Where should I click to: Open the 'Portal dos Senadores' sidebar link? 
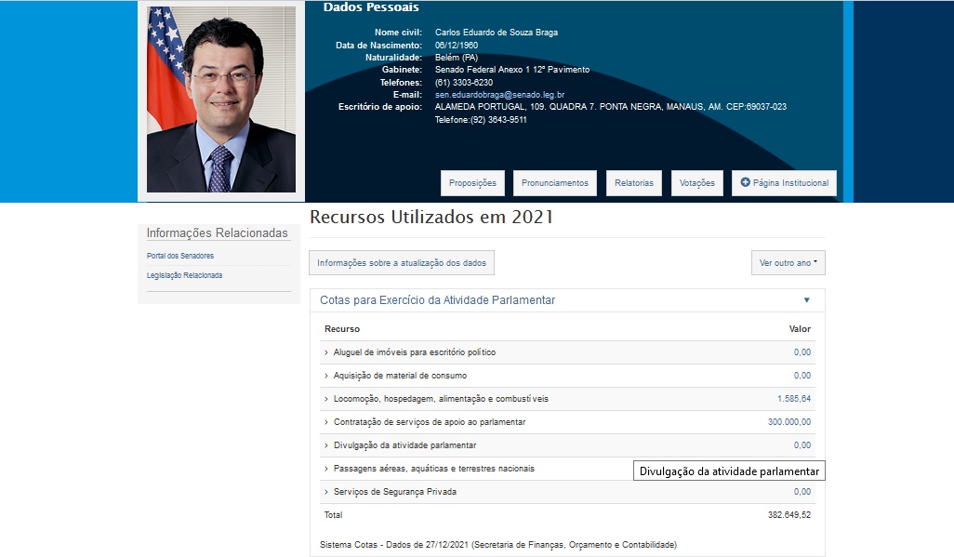[179, 255]
